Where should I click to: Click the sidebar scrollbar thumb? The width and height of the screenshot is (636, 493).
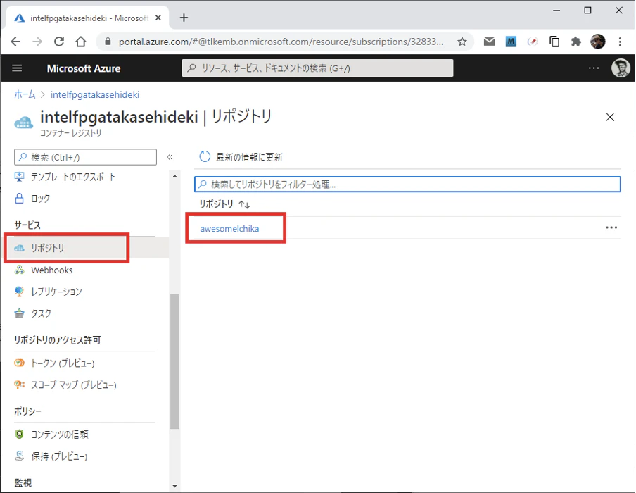pos(174,361)
